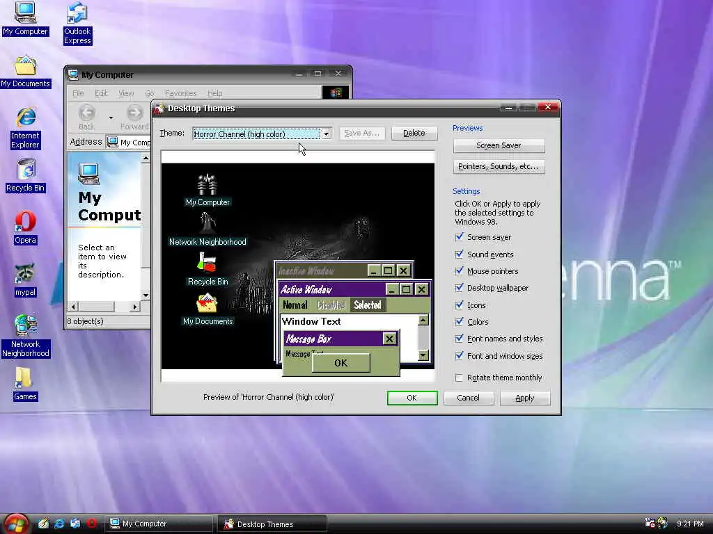Launch Internet Explorer from quick launch
713x534 pixels.
(x=60, y=524)
